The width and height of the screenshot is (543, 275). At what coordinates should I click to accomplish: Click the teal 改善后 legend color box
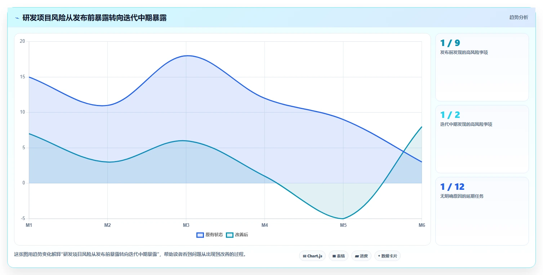[230, 235]
